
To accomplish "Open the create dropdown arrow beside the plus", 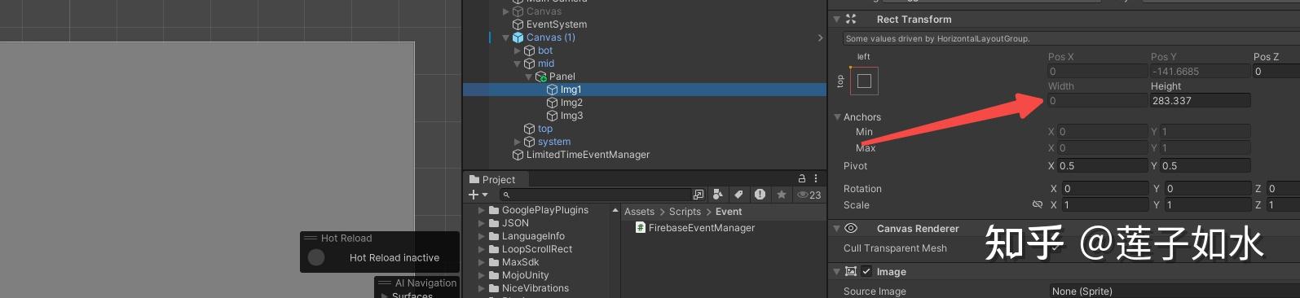I will 485,195.
